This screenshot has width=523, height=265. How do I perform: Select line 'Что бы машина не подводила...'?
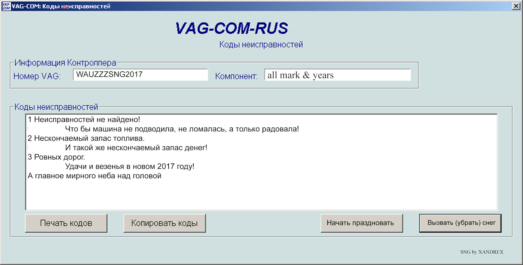point(182,129)
